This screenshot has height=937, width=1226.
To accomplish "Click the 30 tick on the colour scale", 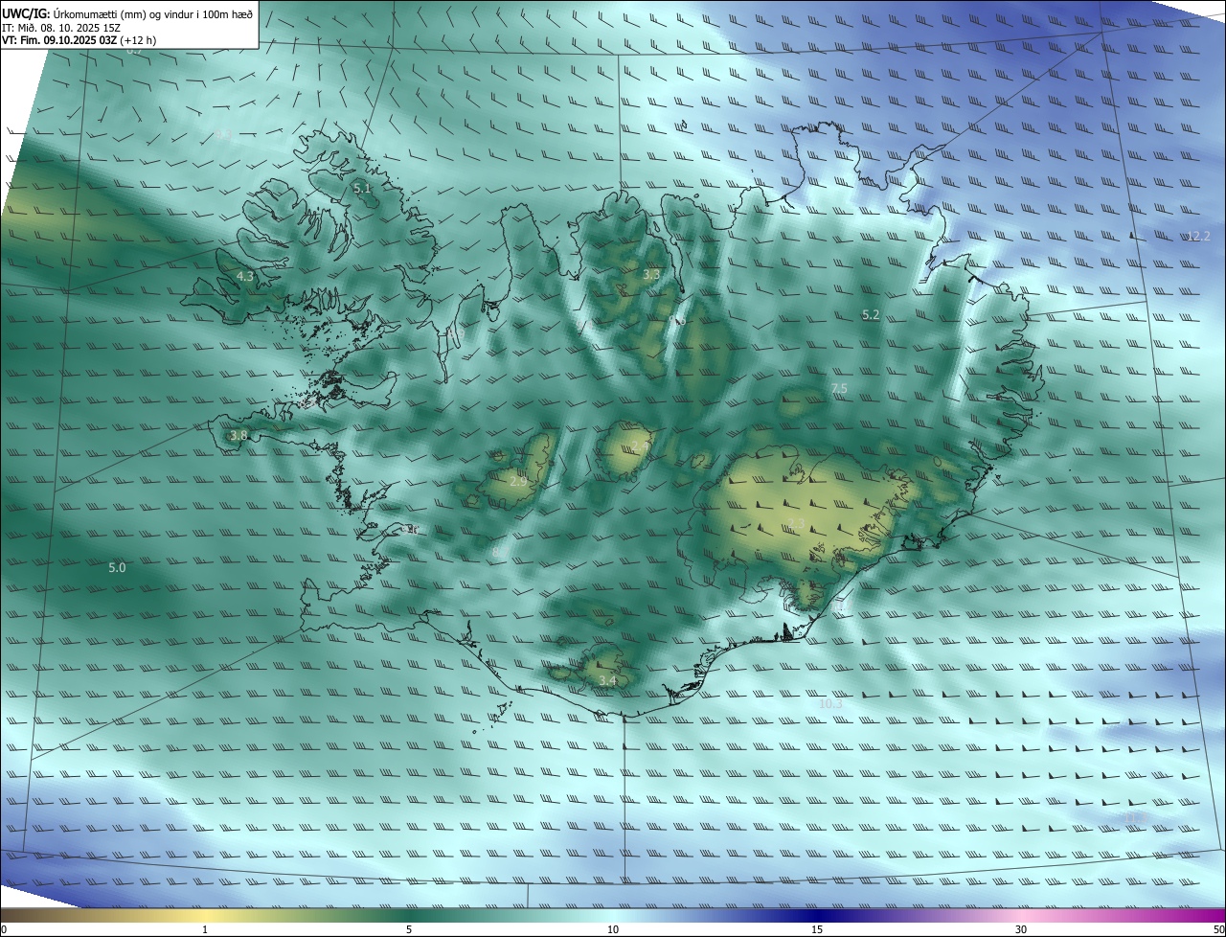I will coord(1021,929).
